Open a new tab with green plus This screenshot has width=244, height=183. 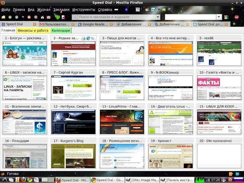234,24
